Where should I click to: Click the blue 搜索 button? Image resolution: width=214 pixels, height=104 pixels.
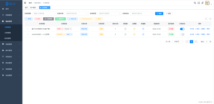[159, 14]
